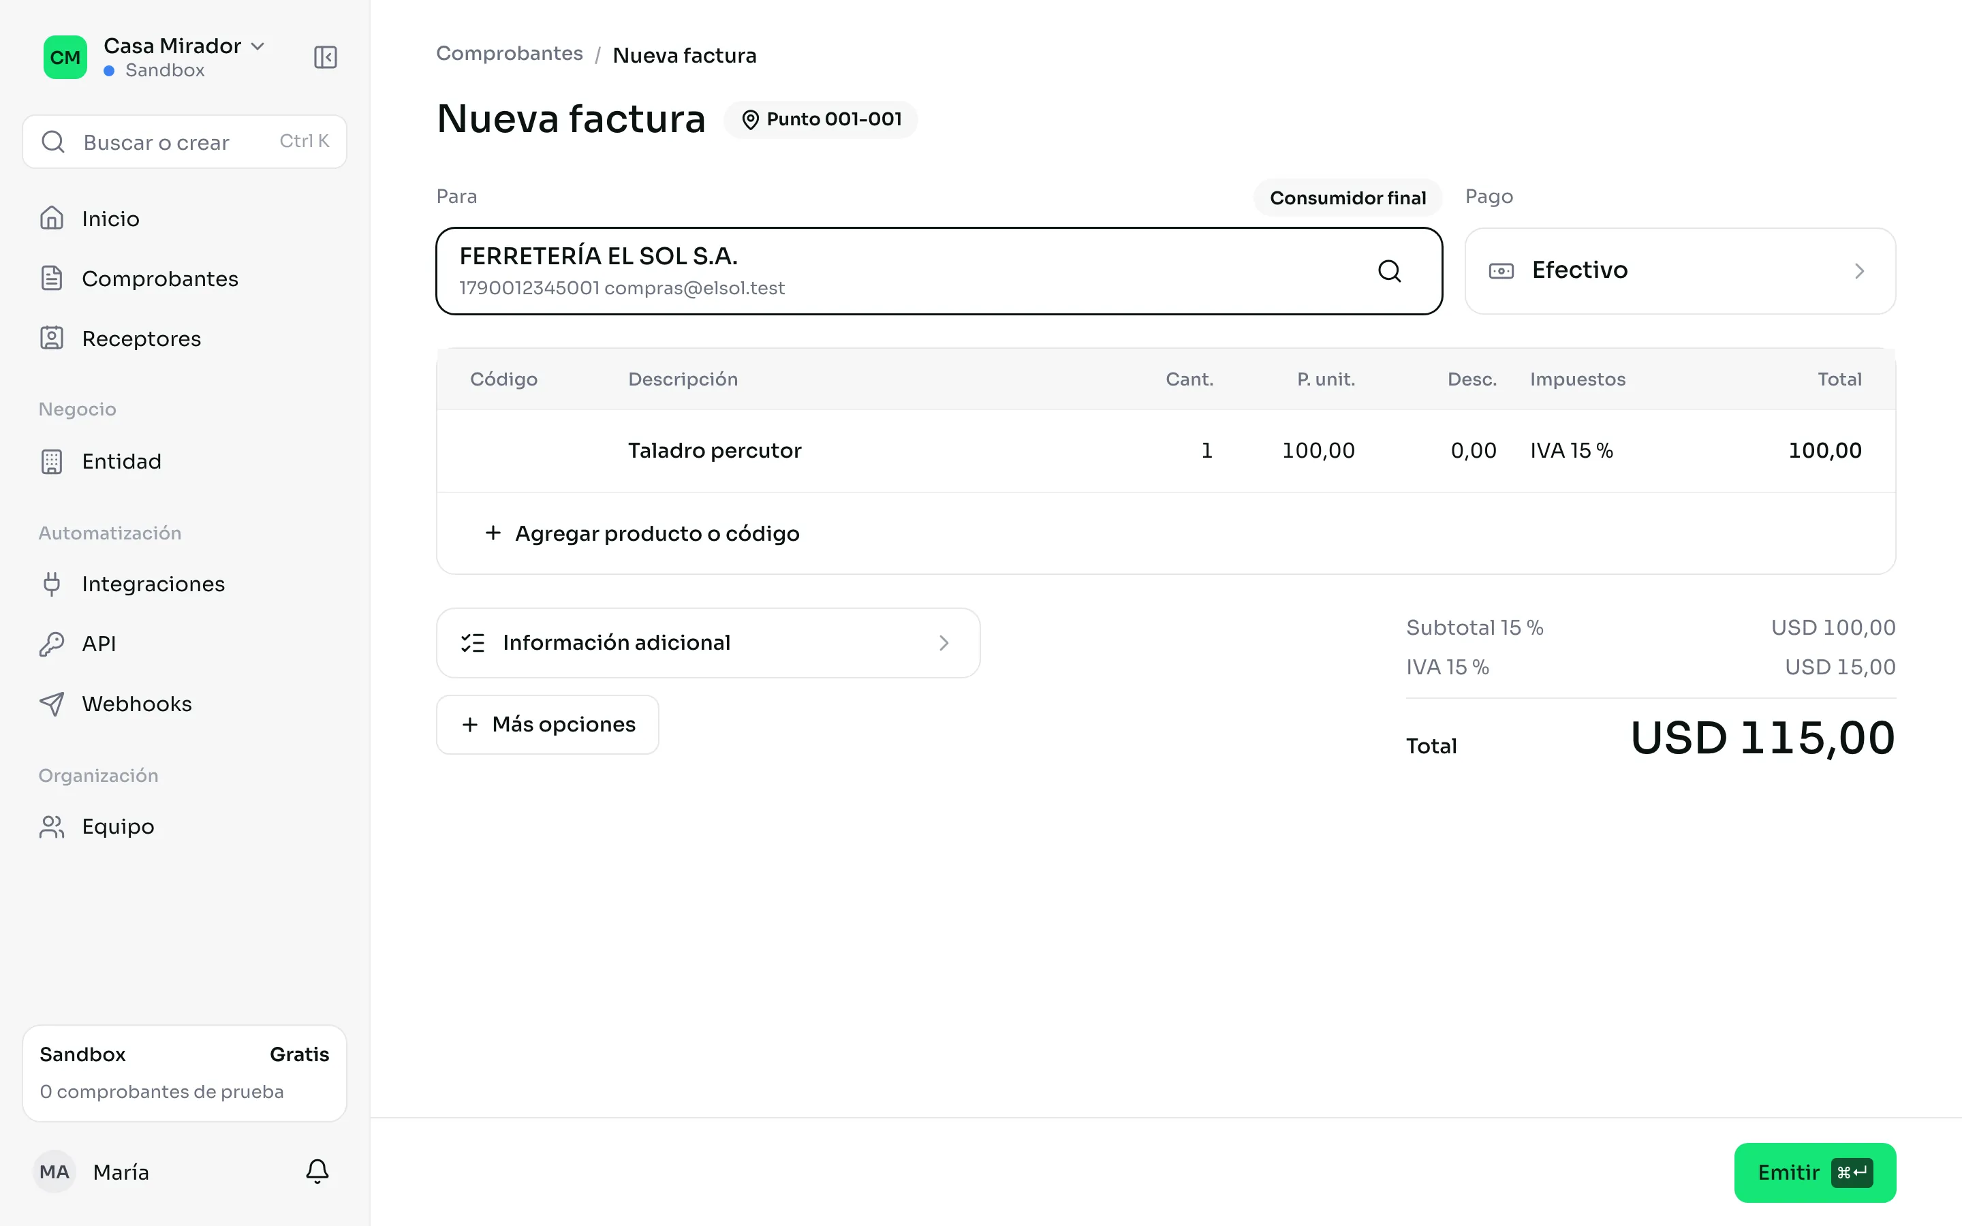Click the quantity 1 cell
Image resolution: width=1962 pixels, height=1226 pixels.
(1206, 451)
